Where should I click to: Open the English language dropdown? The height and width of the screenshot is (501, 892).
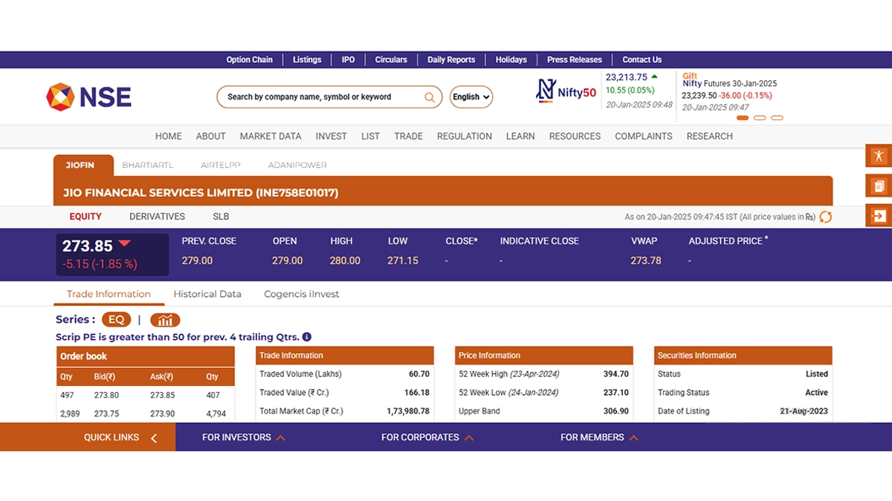[471, 97]
